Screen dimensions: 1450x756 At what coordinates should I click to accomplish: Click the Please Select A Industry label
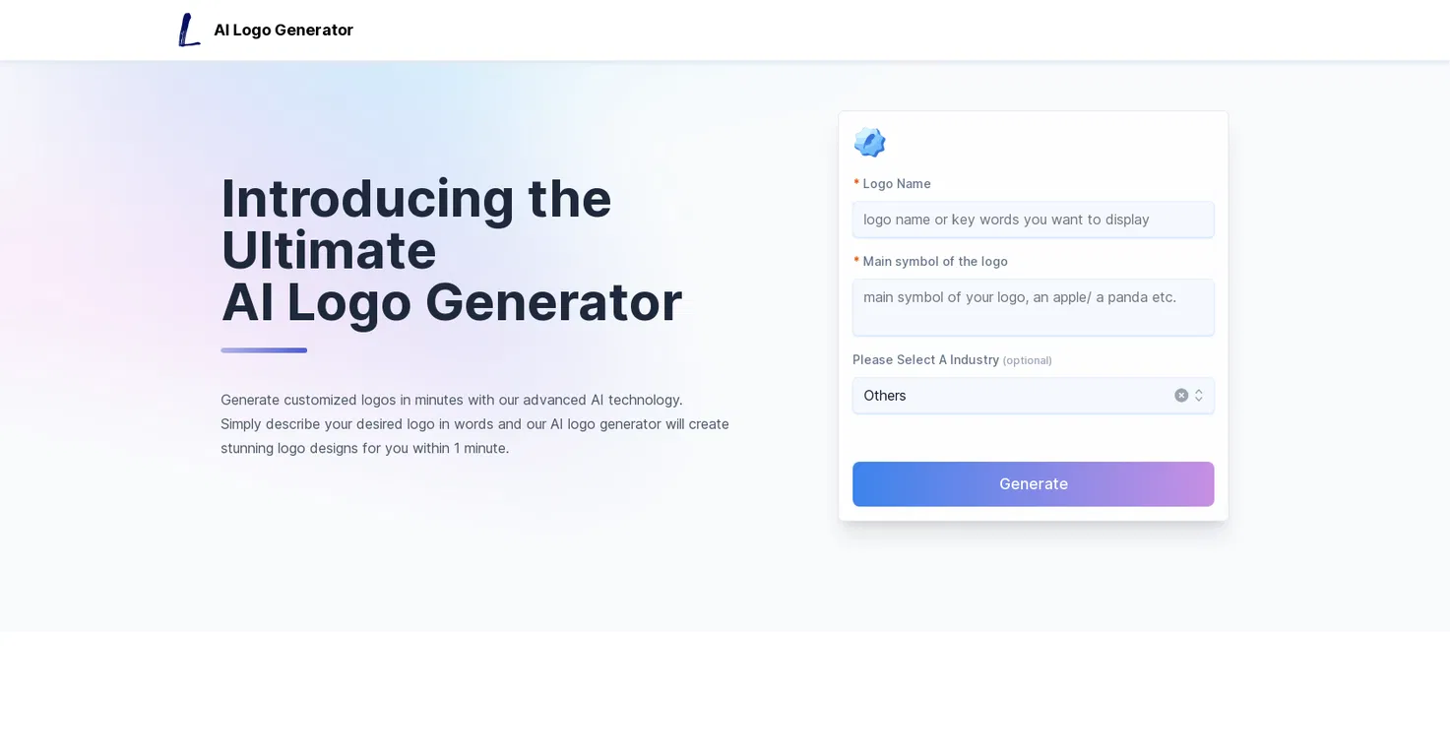(925, 360)
